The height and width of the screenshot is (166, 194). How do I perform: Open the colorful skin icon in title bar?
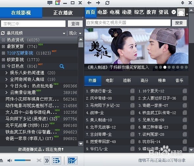58,3
